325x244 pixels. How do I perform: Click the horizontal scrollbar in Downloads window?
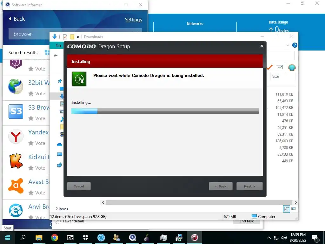(199, 202)
